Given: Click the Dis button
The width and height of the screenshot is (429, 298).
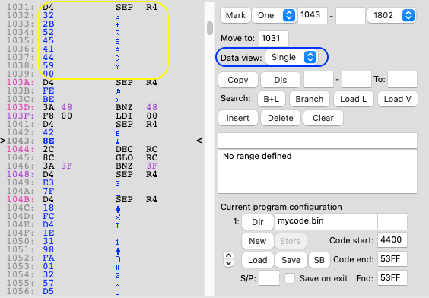Looking at the screenshot, I should pos(281,80).
